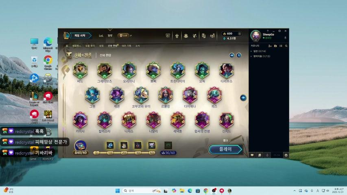Viewport: 347px width, 195px height.
Task: Switch to the LoL game tab
Action: click(101, 36)
